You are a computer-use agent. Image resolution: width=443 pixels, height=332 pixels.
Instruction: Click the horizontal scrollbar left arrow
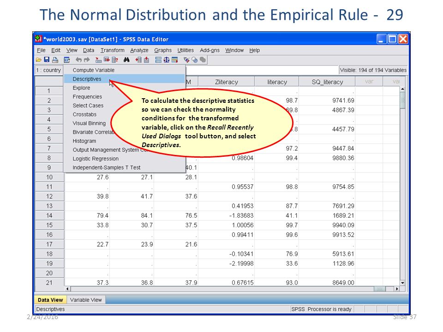click(67, 289)
